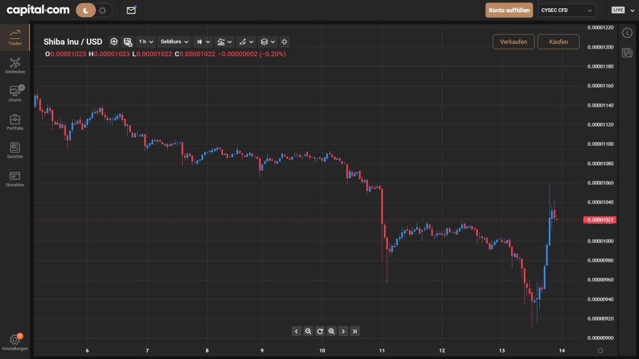Go to the Charts tab in sidebar
The height and width of the screenshot is (359, 639).
[x=15, y=93]
